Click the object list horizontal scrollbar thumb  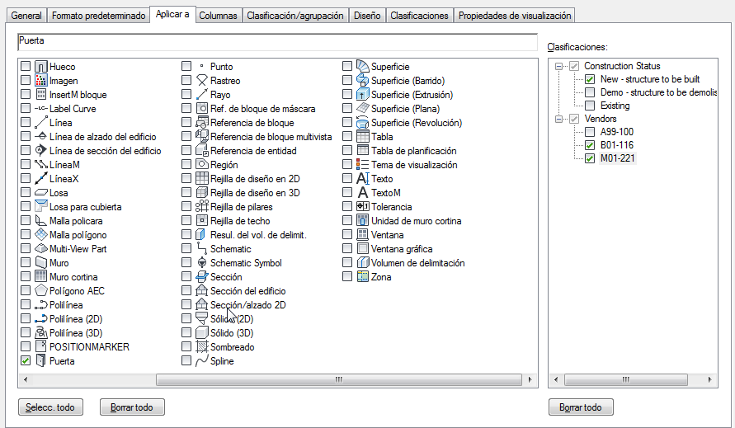coord(339,379)
